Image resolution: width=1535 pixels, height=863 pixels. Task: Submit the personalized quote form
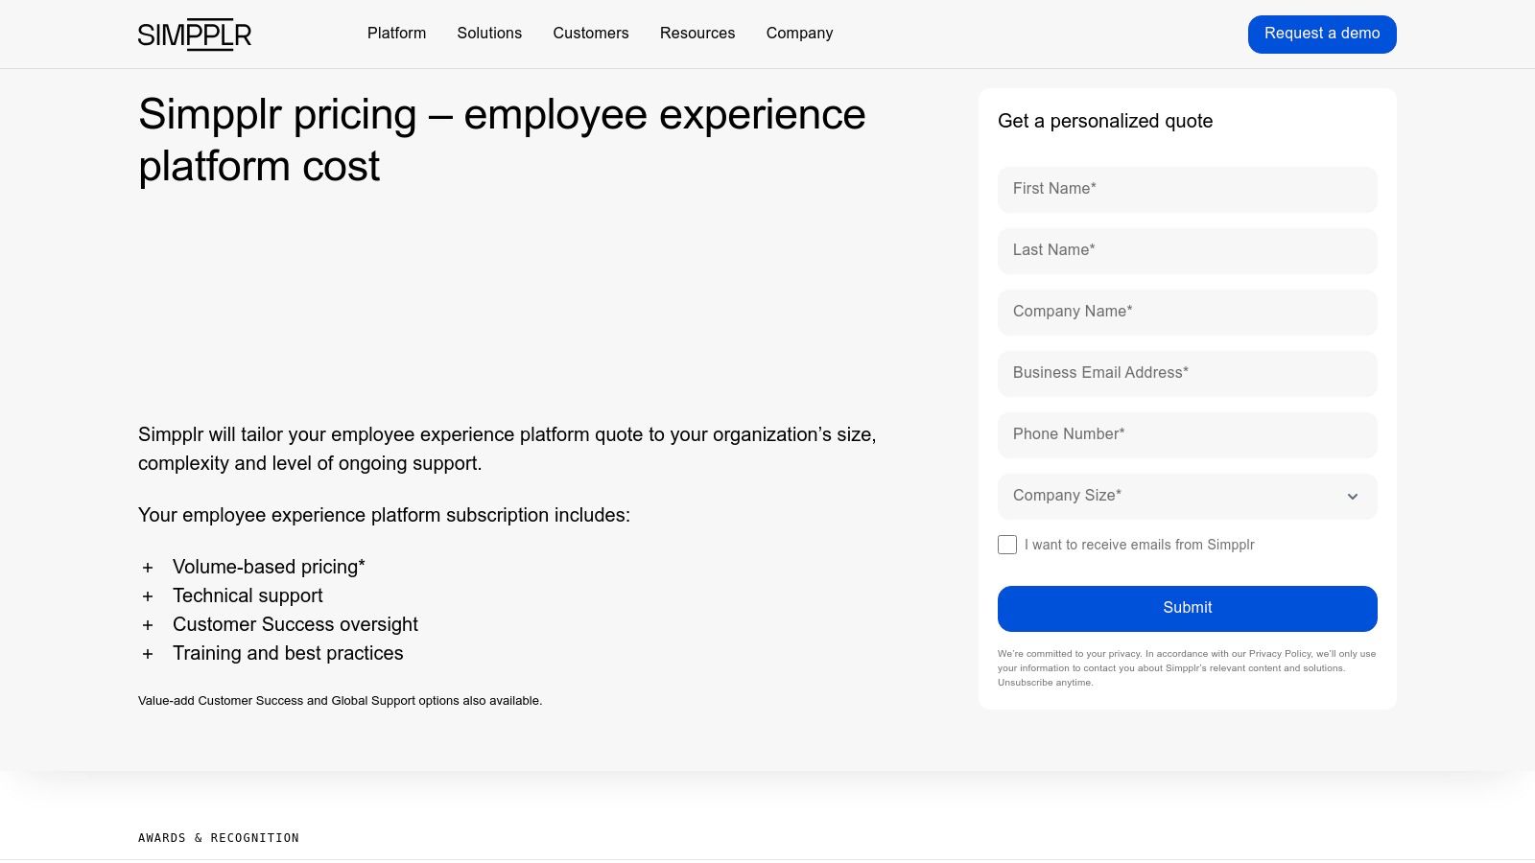point(1188,609)
